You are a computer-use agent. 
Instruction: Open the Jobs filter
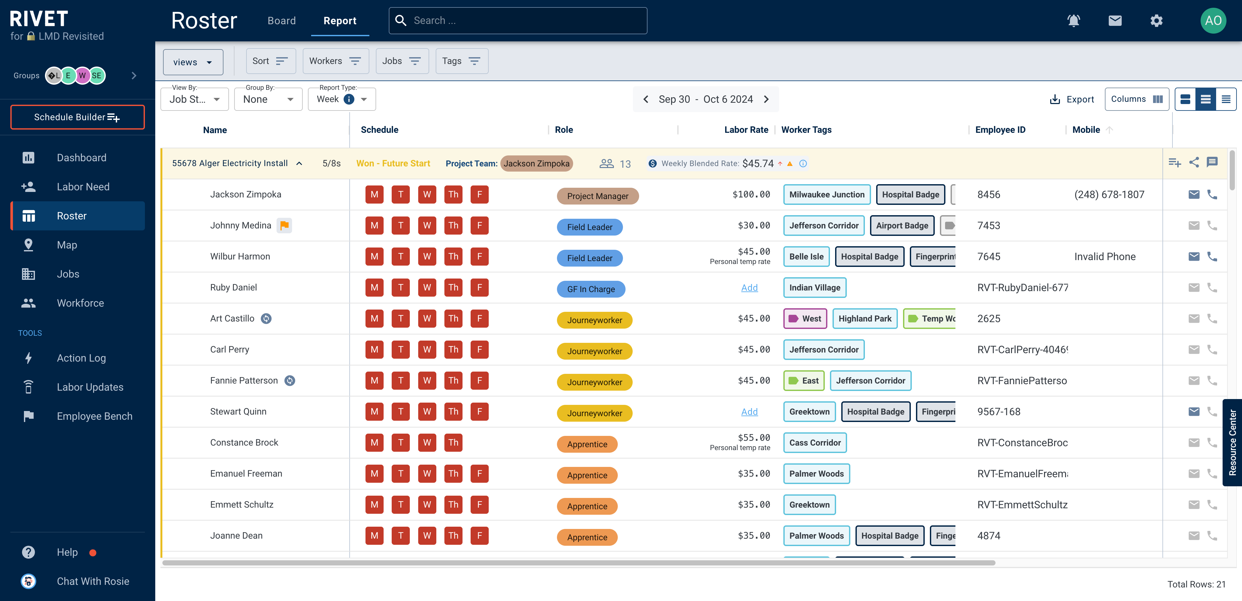[402, 61]
